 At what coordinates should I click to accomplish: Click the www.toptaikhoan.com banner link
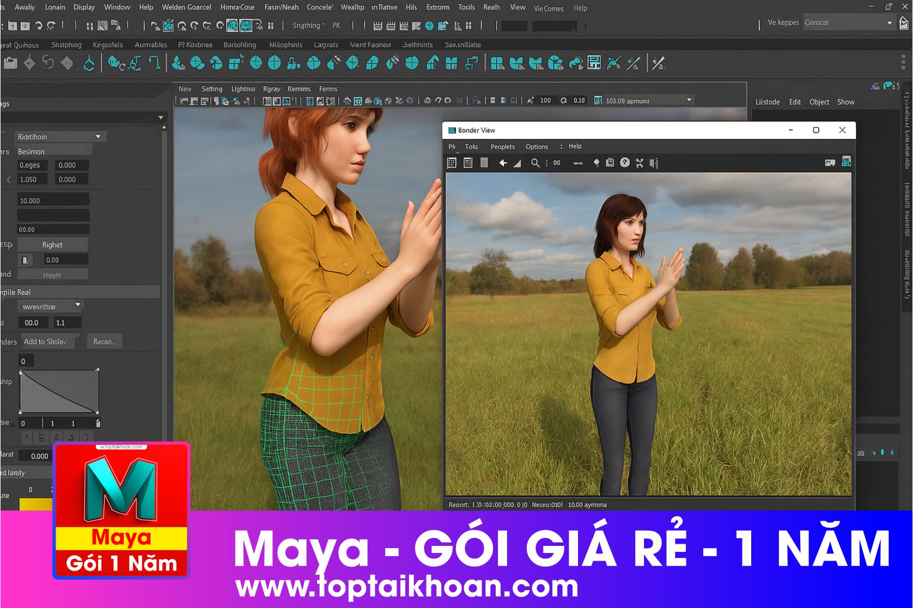(407, 587)
